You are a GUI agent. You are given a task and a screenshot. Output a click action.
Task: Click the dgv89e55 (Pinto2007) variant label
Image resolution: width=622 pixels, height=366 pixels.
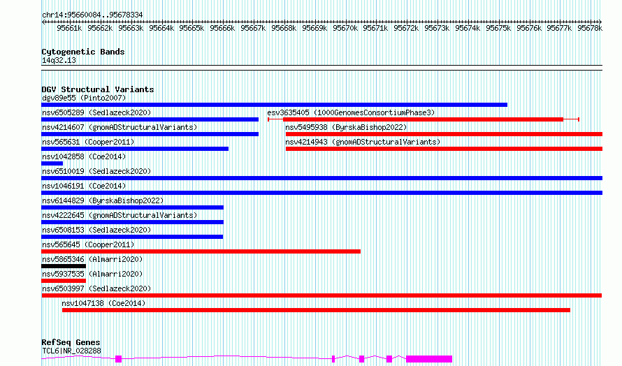(84, 98)
